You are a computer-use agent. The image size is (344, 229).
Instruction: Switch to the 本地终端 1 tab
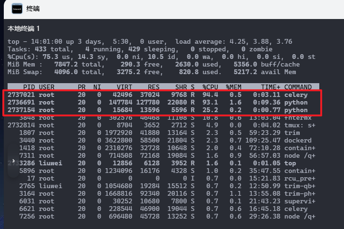point(24,29)
